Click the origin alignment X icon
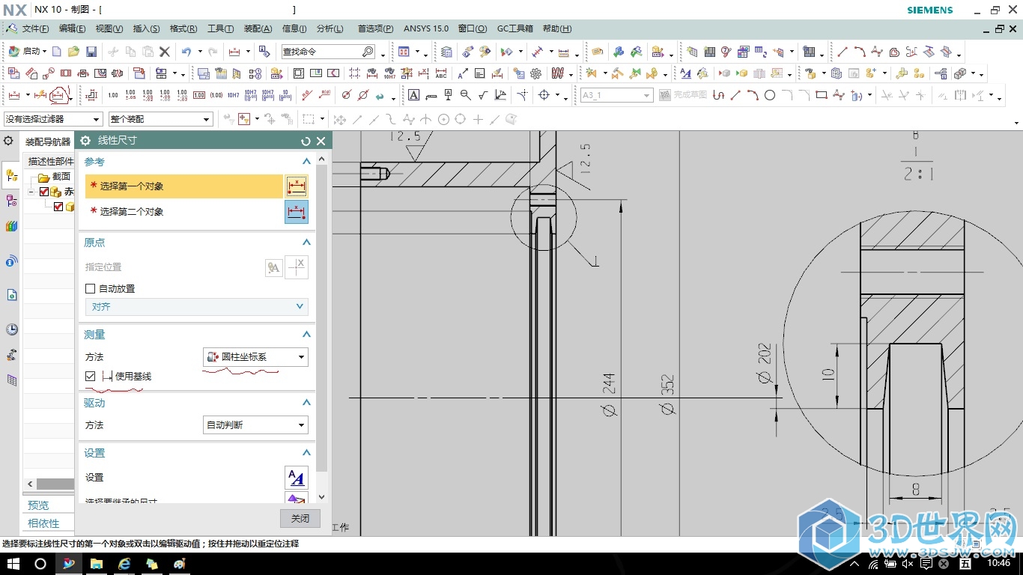This screenshot has width=1023, height=575. pyautogui.click(x=297, y=267)
